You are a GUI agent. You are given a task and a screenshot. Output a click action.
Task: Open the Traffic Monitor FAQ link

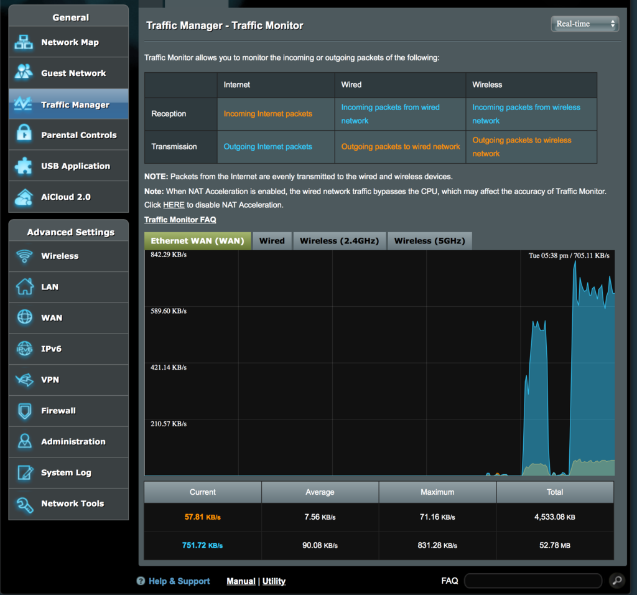(180, 220)
